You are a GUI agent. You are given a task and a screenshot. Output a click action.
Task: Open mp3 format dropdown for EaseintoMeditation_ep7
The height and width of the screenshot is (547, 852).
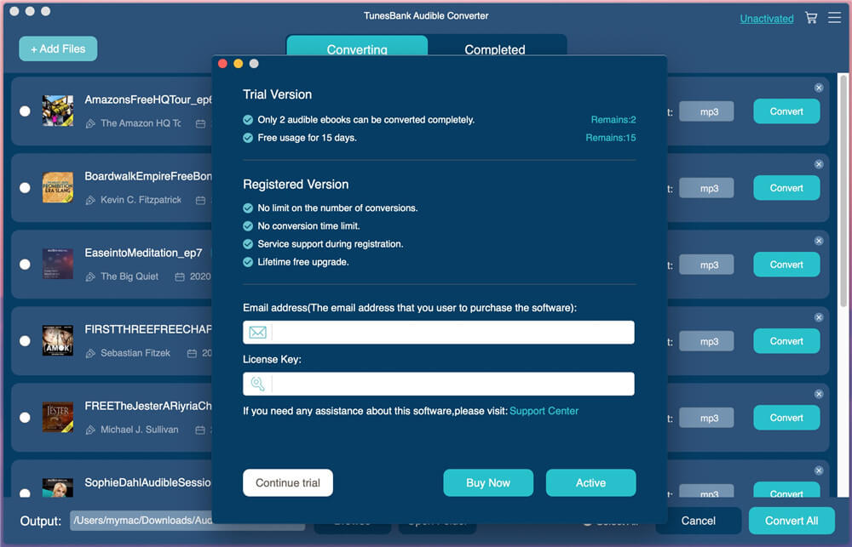pyautogui.click(x=706, y=265)
